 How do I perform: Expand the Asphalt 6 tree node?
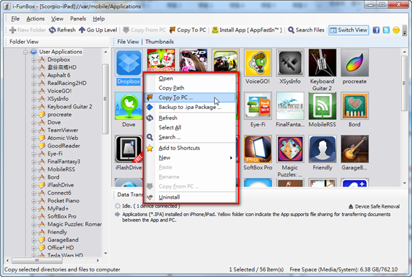34,75
